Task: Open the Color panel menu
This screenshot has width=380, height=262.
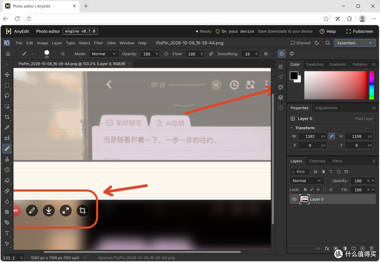Action: pyautogui.click(x=374, y=64)
